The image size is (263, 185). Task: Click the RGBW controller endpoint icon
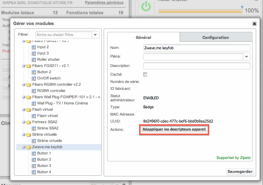click(34, 91)
